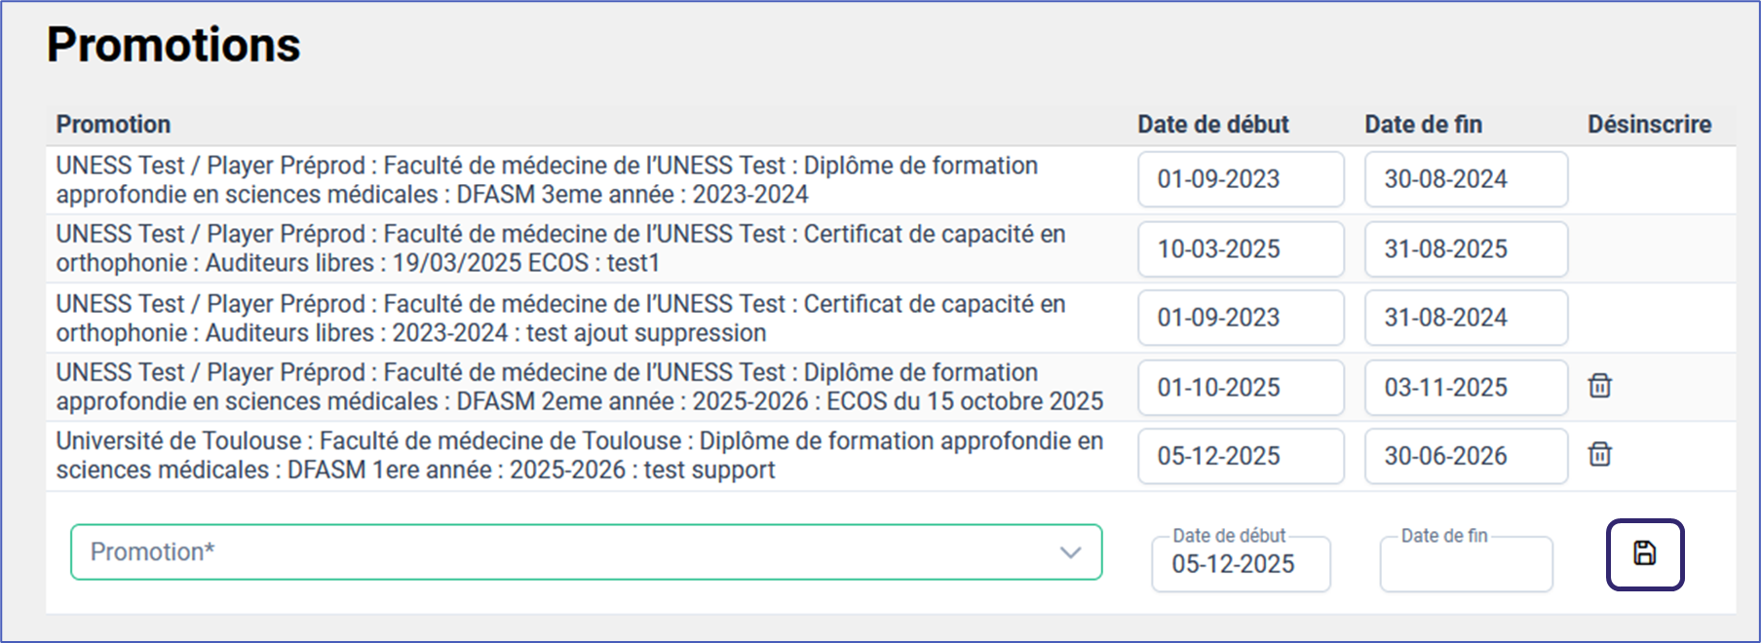This screenshot has height=643, width=1761.
Task: Click start date 01-09-2023 of DFASM 3eme année
Action: (x=1240, y=179)
